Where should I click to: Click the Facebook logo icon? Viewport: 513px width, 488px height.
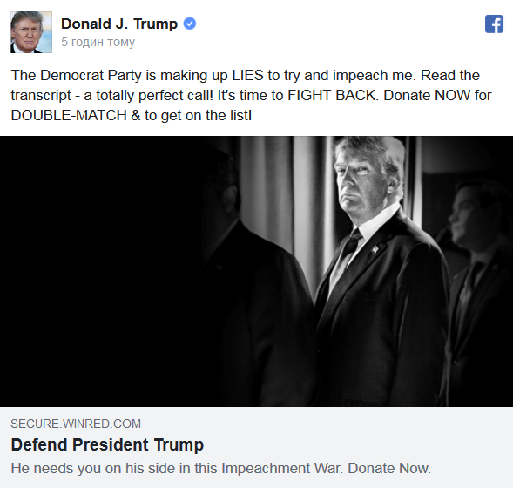494,24
